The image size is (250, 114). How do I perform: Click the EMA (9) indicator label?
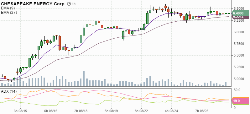tap(8, 8)
